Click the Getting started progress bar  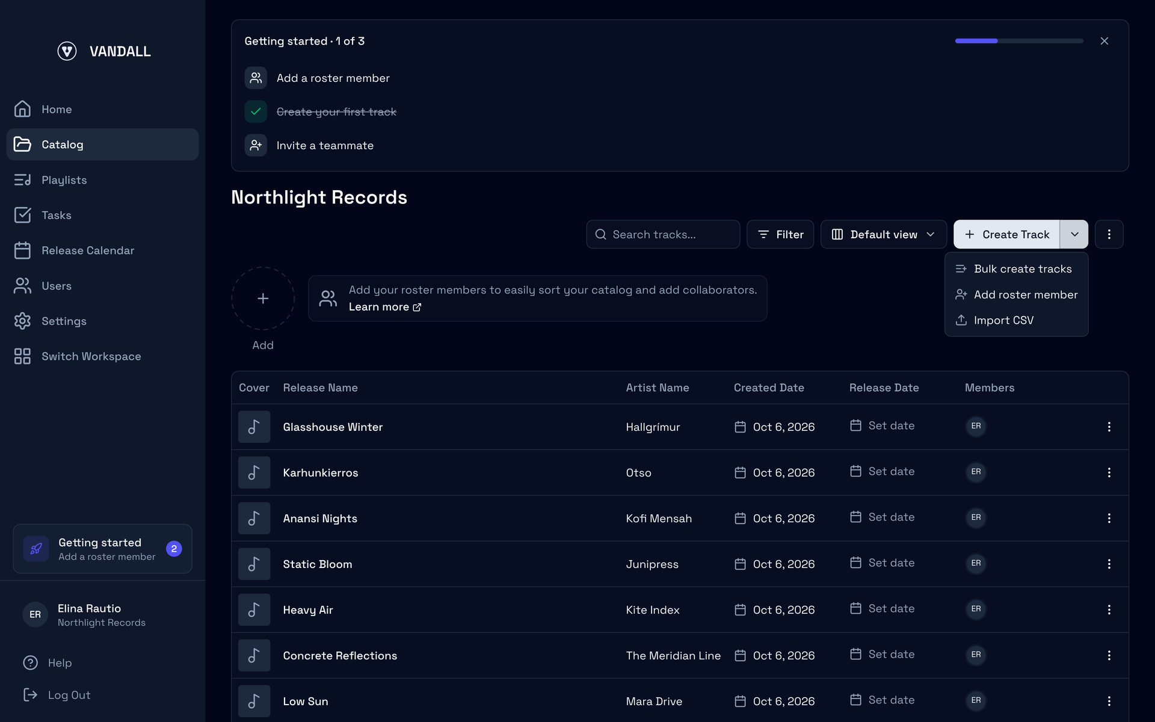coord(1019,41)
